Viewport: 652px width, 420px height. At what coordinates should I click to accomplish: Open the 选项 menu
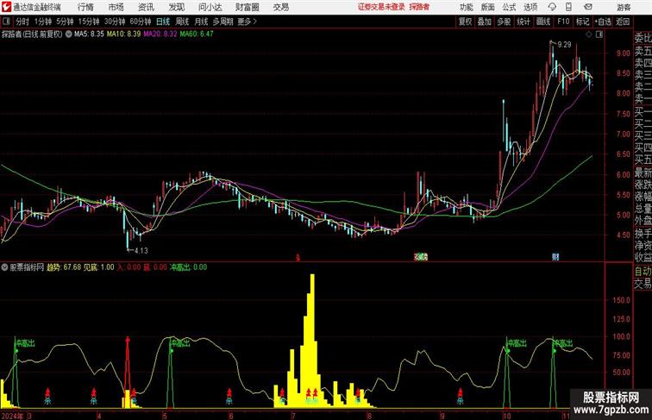[x=530, y=7]
